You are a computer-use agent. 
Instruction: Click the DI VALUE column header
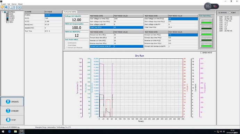[x=53, y=12]
